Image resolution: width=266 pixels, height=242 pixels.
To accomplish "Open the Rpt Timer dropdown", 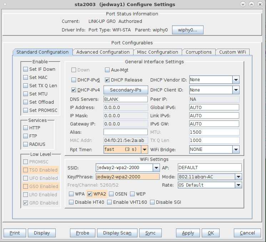I will tap(144, 149).
